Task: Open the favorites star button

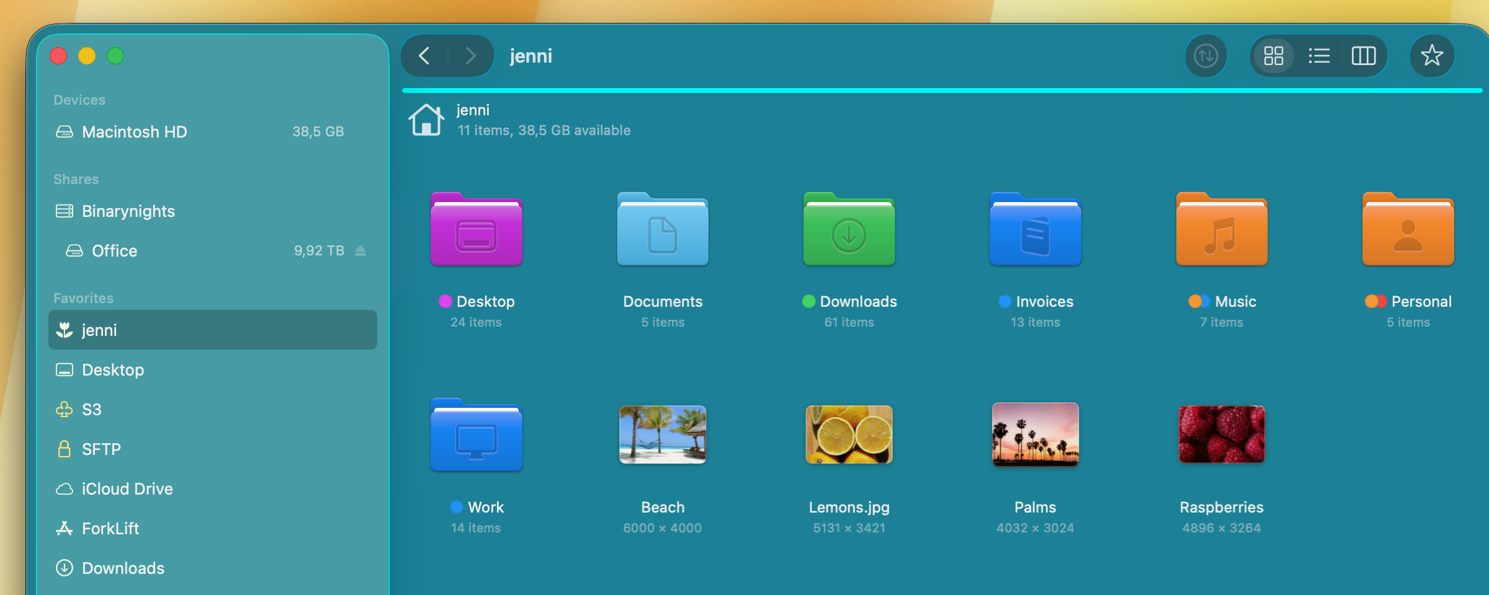Action: pos(1432,56)
